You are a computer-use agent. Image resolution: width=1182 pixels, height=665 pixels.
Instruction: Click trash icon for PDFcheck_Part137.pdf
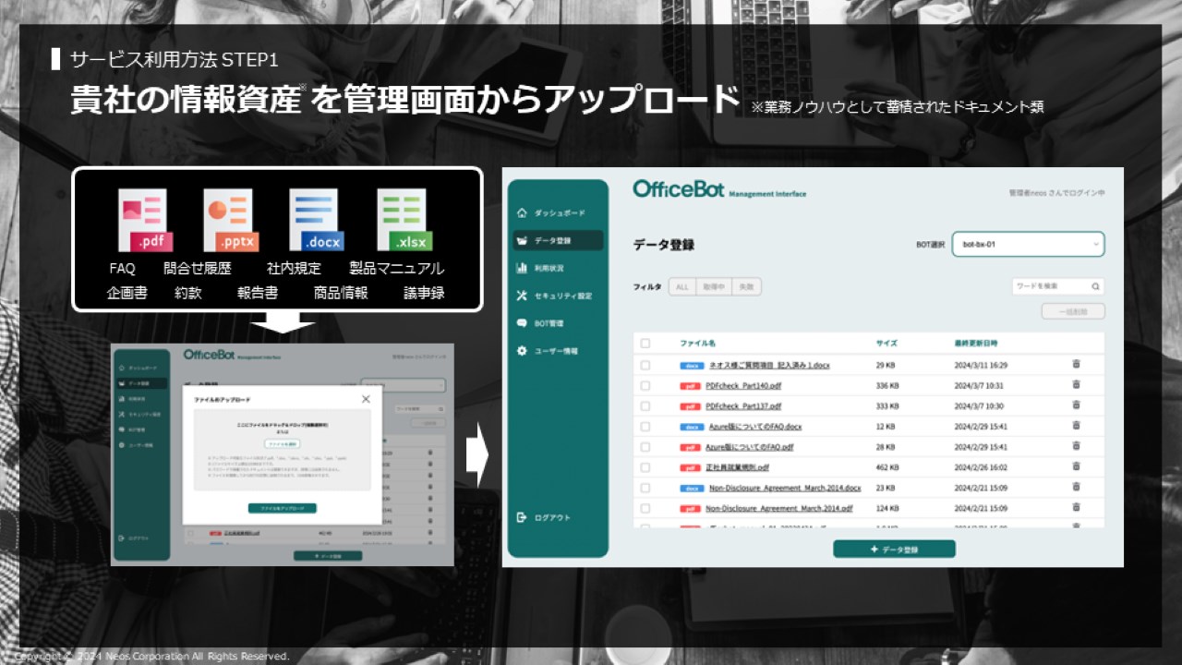pos(1076,405)
